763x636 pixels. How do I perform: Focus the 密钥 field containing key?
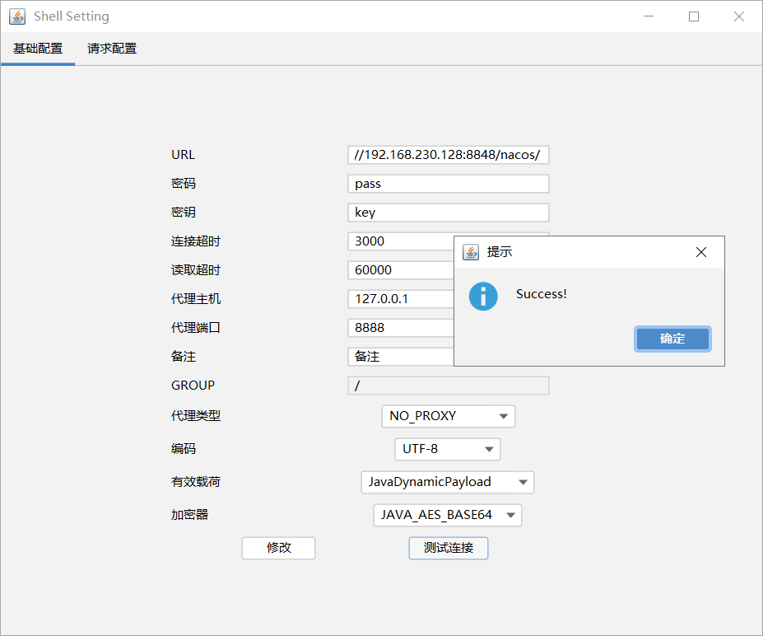[x=449, y=213]
